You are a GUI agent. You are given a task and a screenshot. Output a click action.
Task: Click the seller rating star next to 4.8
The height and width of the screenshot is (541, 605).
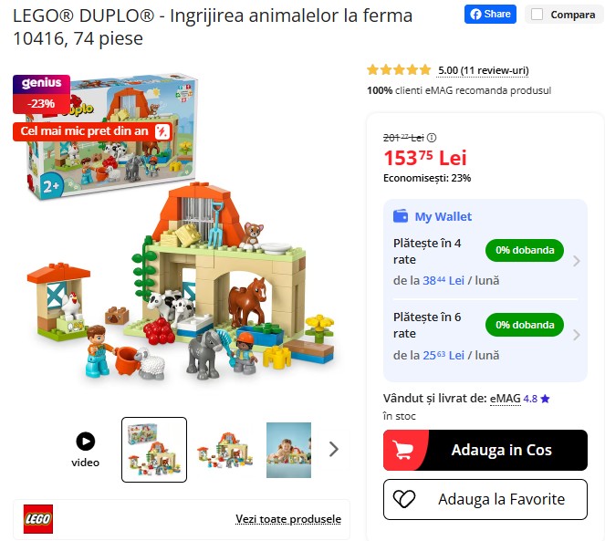pos(545,399)
